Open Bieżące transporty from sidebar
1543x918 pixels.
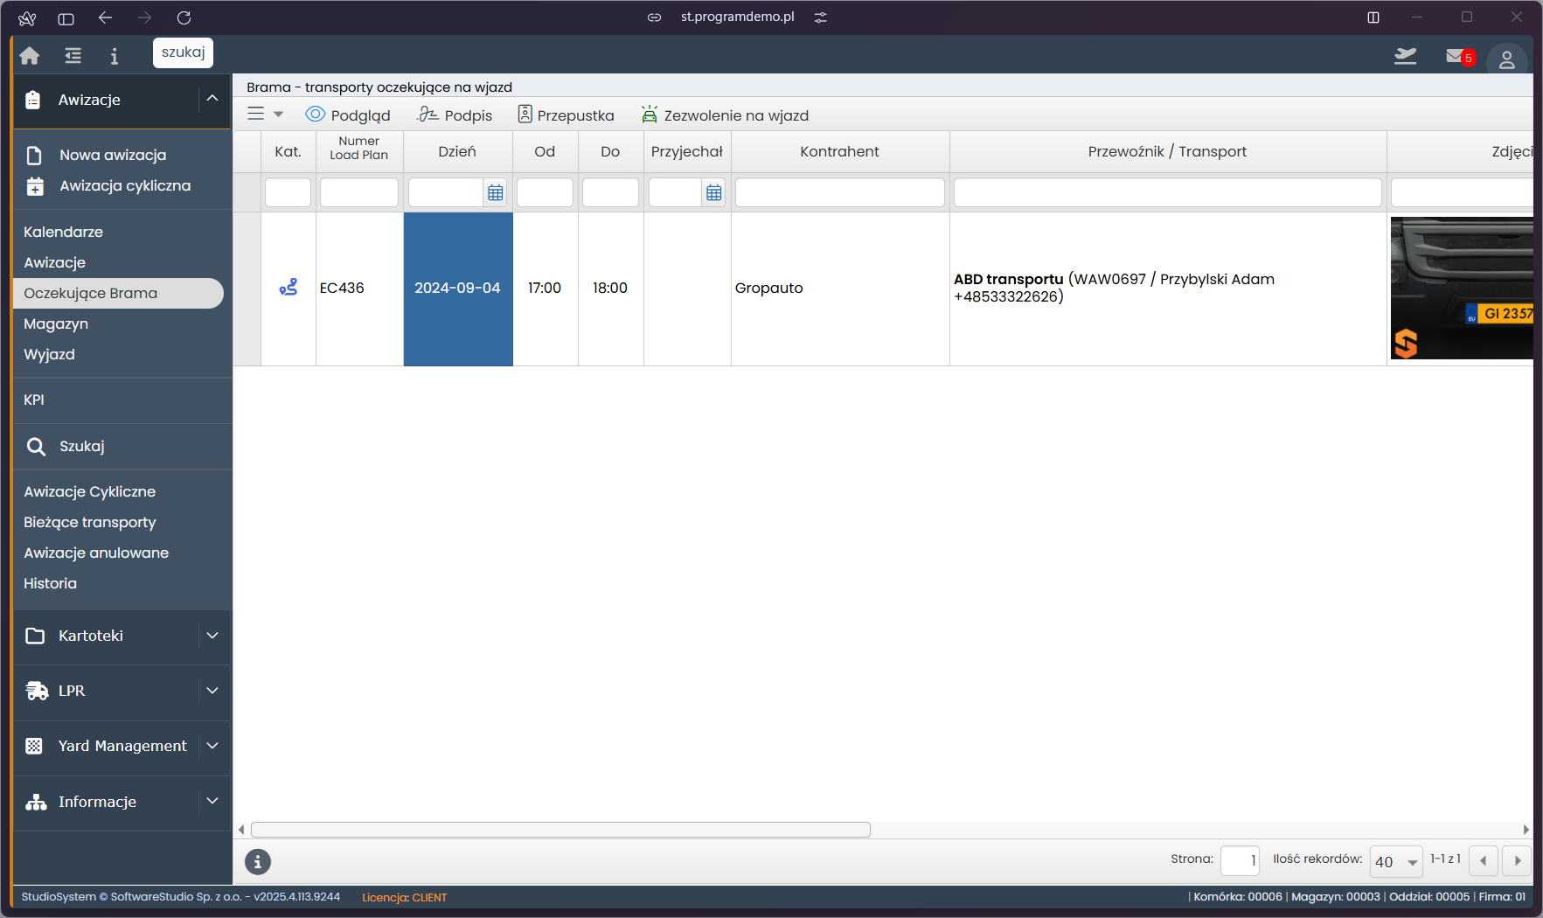(90, 522)
